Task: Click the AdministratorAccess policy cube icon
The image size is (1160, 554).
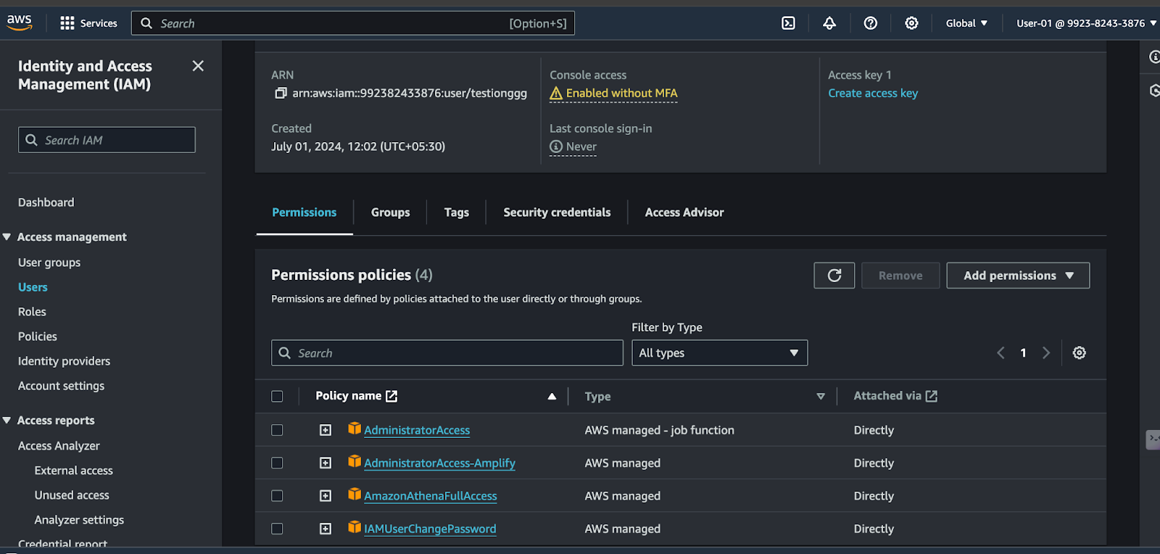Action: [x=355, y=429]
